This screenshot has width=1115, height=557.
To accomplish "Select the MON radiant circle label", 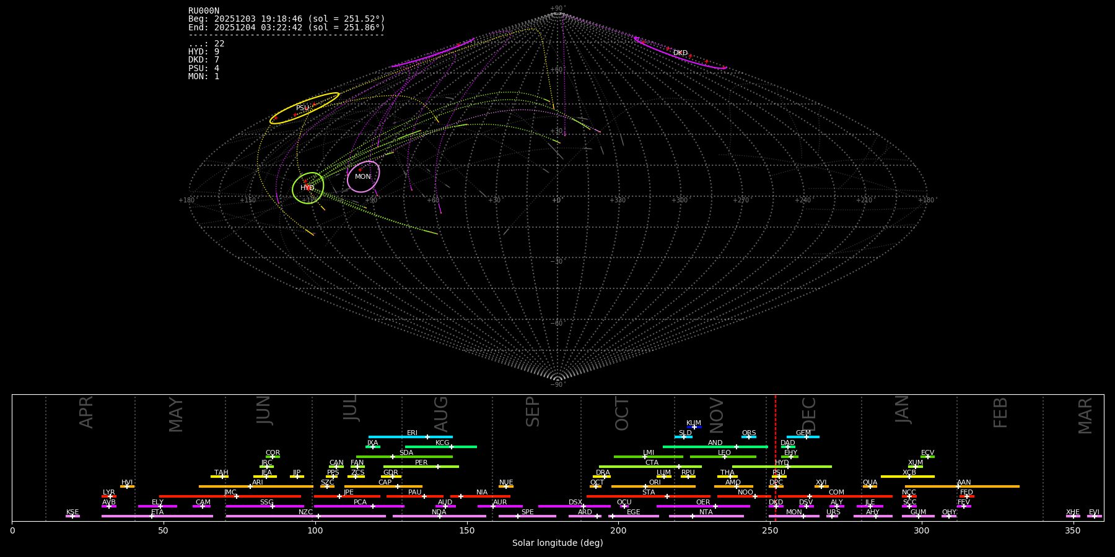I will click(x=363, y=177).
